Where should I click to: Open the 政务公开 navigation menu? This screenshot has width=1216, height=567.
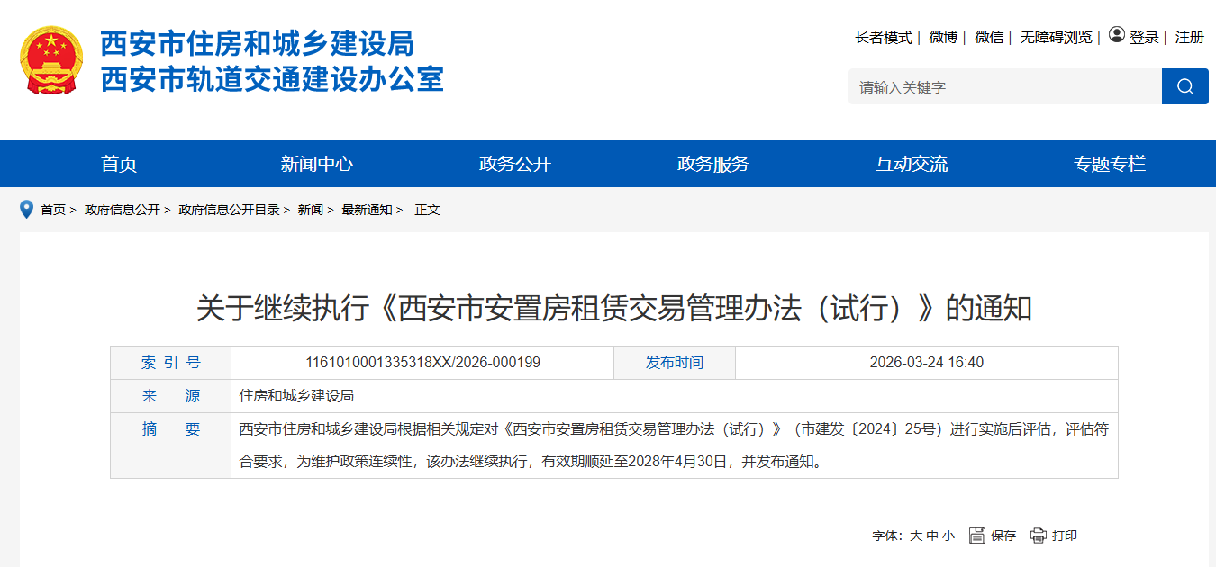514,164
